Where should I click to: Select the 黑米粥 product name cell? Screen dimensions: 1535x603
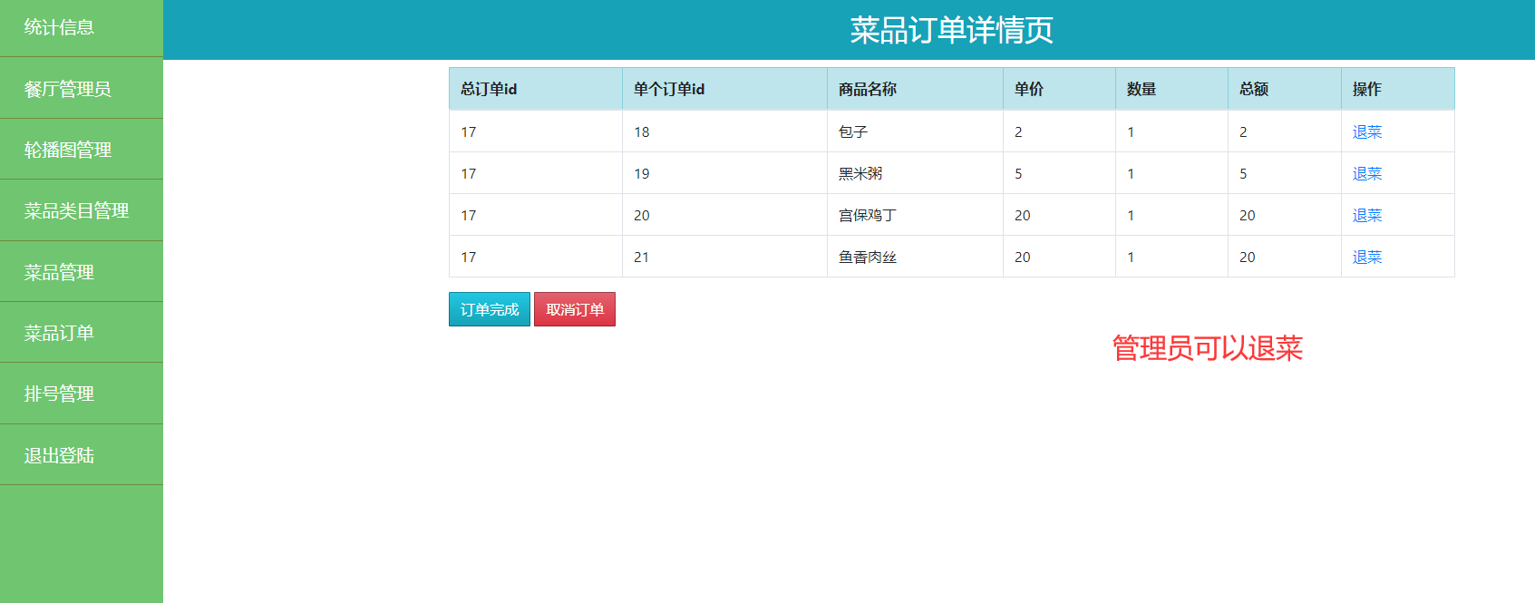pos(915,173)
